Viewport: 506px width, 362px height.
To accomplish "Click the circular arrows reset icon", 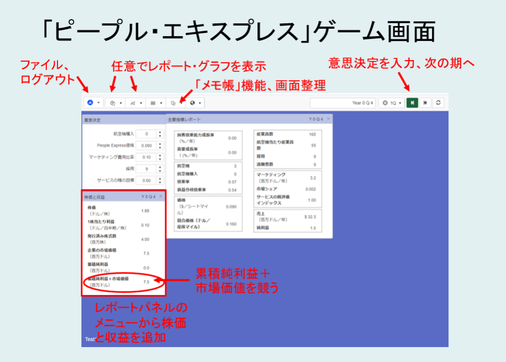I will pyautogui.click(x=438, y=103).
